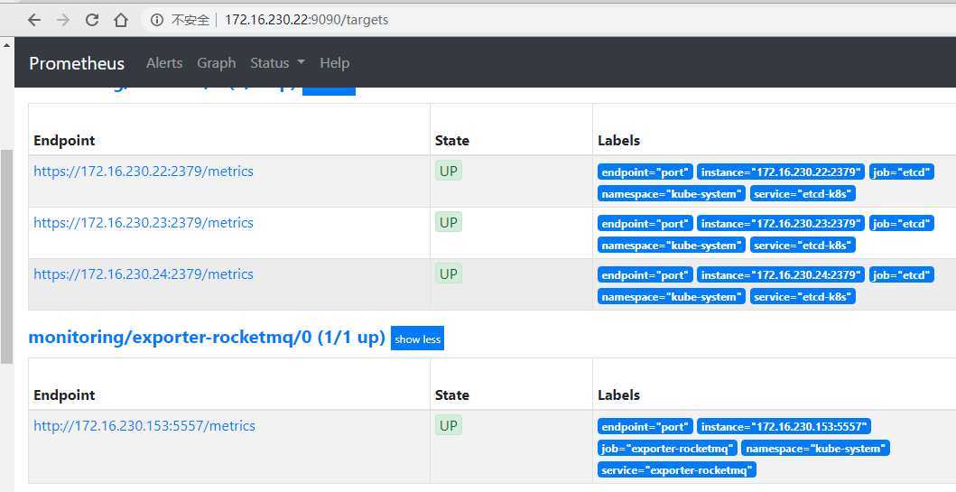
Task: Click endpoint="port" label in 172.16.230.22 row
Action: click(645, 172)
